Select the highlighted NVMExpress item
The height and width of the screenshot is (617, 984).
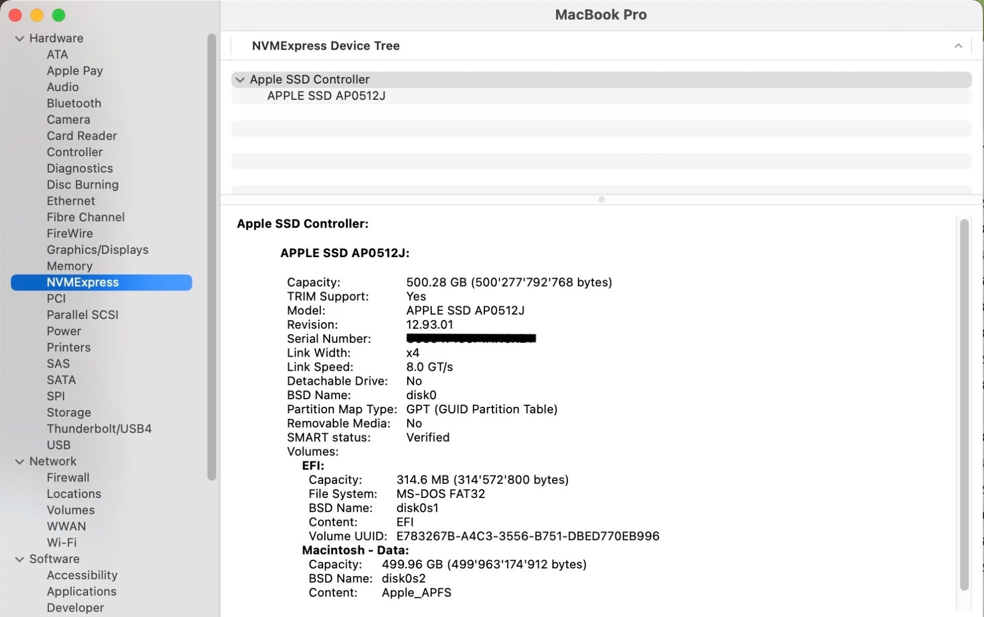[x=102, y=282]
